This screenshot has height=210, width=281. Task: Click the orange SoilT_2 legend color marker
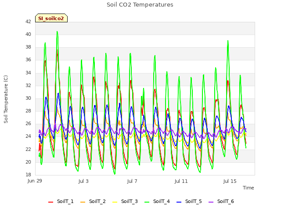pyautogui.click(x=83, y=202)
